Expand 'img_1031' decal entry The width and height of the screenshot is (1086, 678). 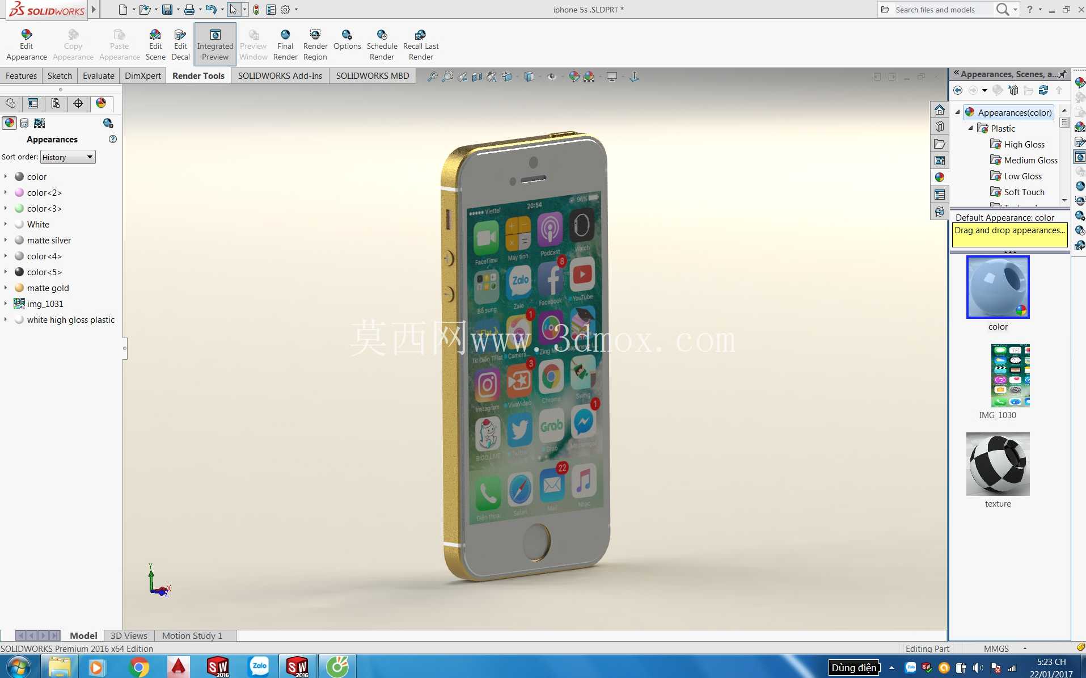[x=6, y=304]
